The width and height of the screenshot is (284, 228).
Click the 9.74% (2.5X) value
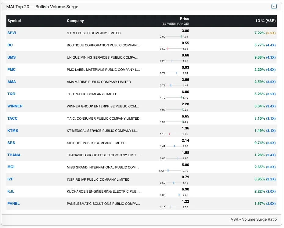(265, 143)
